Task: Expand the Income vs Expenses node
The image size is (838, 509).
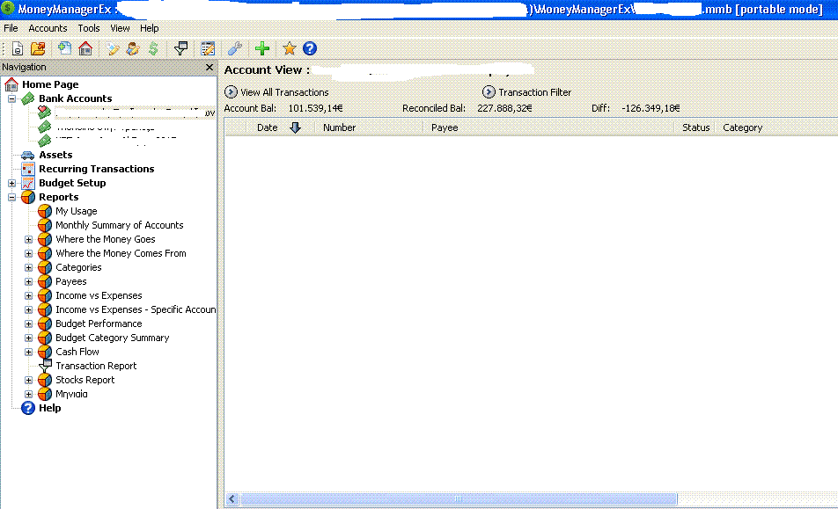Action: click(29, 295)
